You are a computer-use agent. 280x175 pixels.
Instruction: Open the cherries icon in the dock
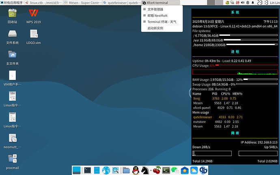click(x=157, y=170)
